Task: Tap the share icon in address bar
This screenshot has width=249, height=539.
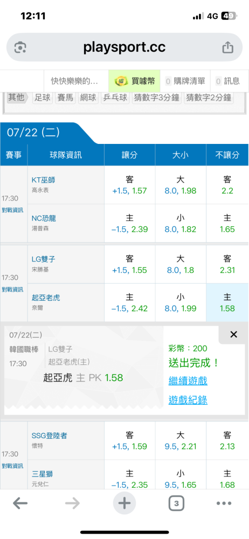Action: [227, 47]
